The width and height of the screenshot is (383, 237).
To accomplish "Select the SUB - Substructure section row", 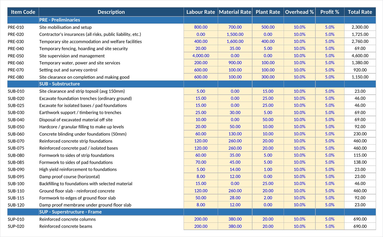I will point(192,84).
